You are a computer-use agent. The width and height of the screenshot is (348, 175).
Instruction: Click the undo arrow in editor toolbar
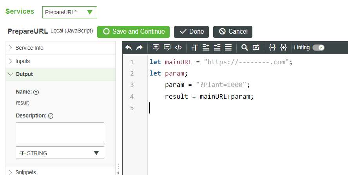[129, 48]
